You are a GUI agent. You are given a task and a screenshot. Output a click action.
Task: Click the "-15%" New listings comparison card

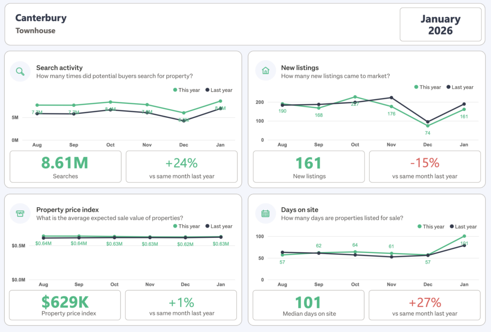click(x=425, y=166)
